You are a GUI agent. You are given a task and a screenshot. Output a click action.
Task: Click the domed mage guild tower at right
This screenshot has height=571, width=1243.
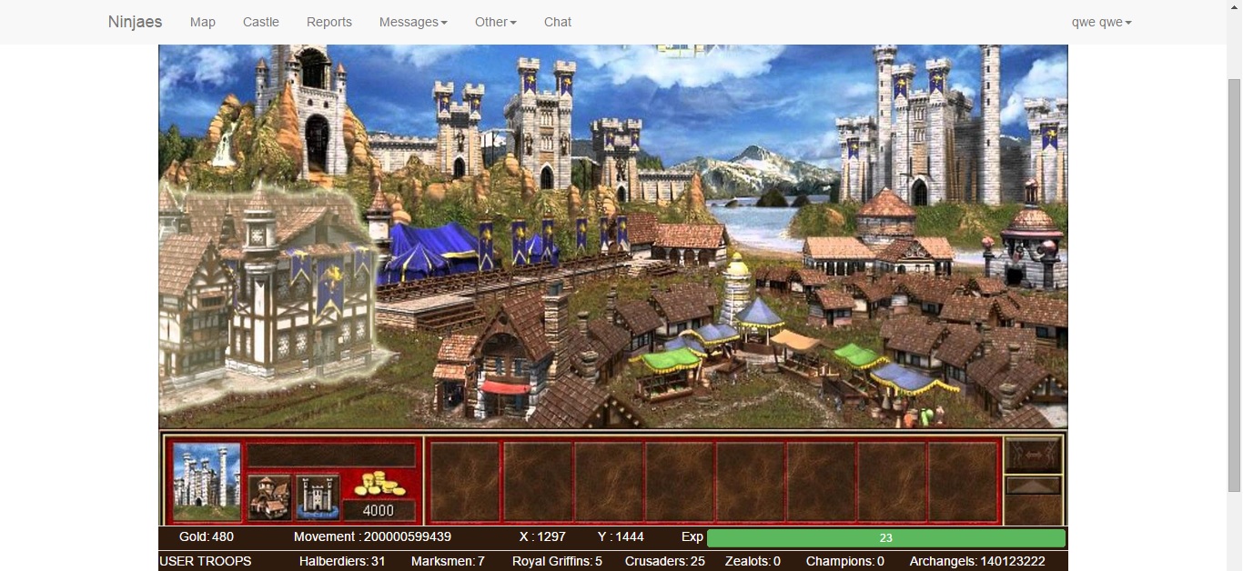tap(1033, 235)
